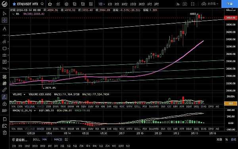Image resolution: width=238 pixels, height=149 pixels.
Task: Delete drawings with the trash icon
Action: pos(4,132)
